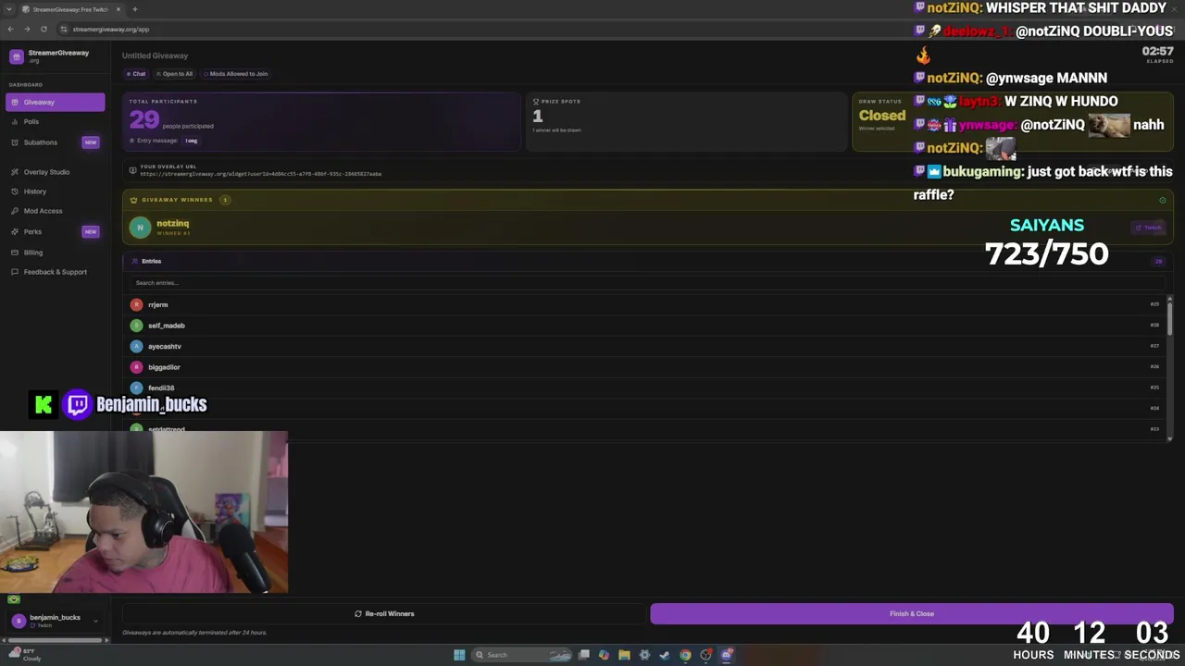Click the taskbar Search box
This screenshot has width=1185, height=666.
(x=523, y=655)
